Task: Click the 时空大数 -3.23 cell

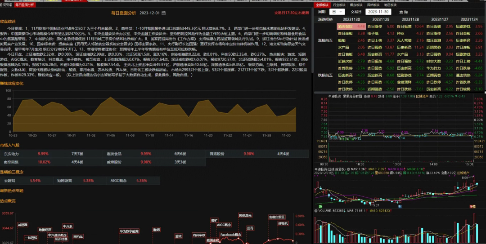Action: click(x=440, y=61)
